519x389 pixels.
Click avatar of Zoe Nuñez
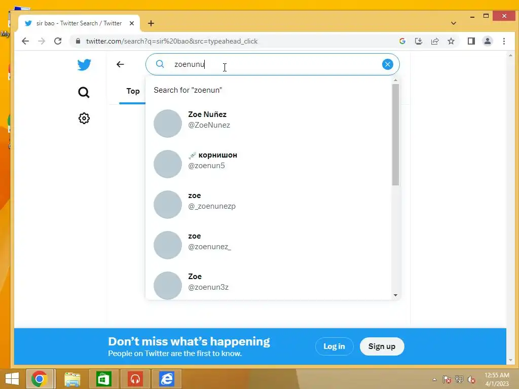[x=168, y=124]
